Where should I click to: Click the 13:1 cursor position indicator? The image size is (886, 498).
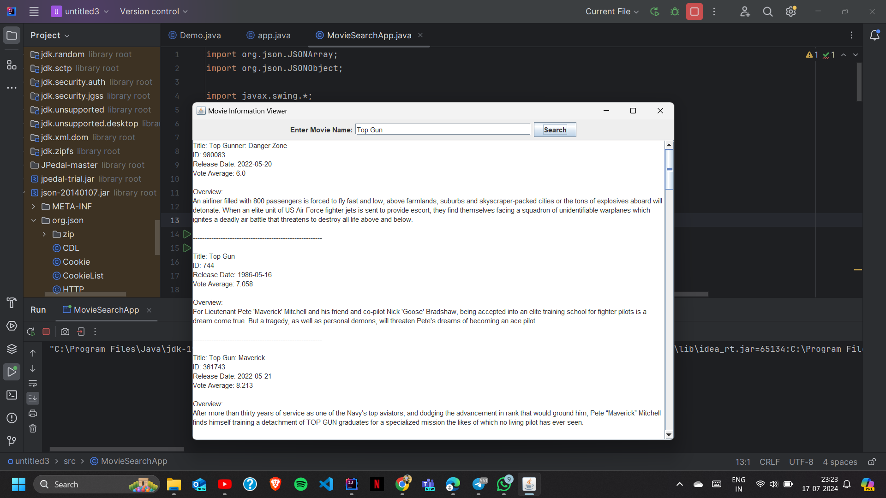[x=742, y=462]
